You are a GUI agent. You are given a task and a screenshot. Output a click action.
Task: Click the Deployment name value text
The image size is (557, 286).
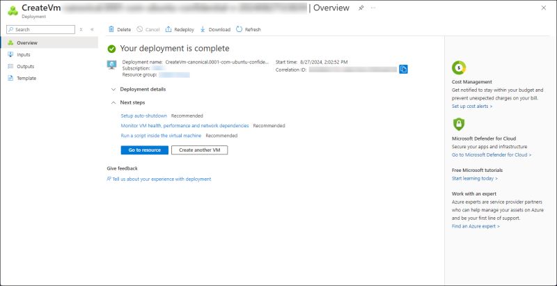(217, 62)
